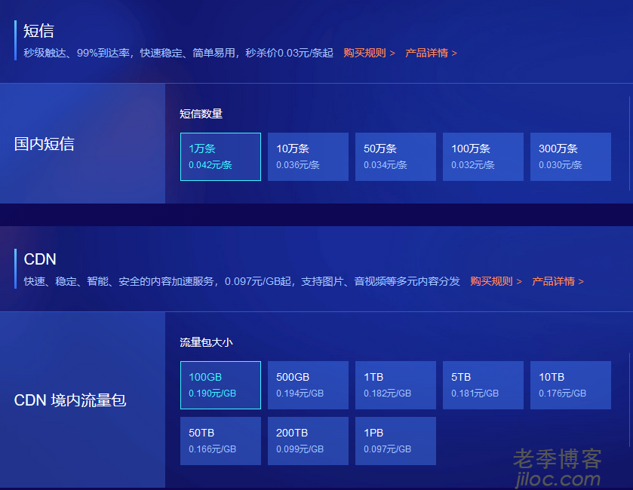Click the CDN section heading
This screenshot has width=633, height=490.
tap(40, 259)
